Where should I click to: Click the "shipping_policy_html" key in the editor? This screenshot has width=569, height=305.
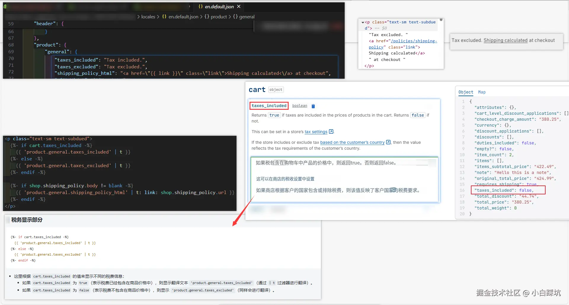click(x=84, y=73)
